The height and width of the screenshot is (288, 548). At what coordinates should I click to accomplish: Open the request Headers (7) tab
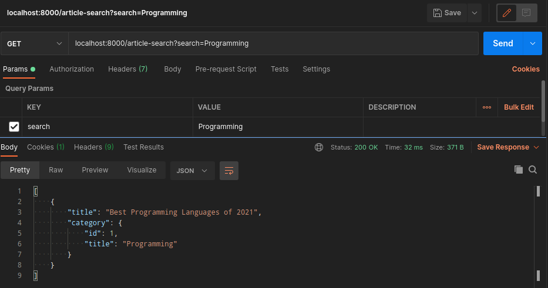pos(127,69)
